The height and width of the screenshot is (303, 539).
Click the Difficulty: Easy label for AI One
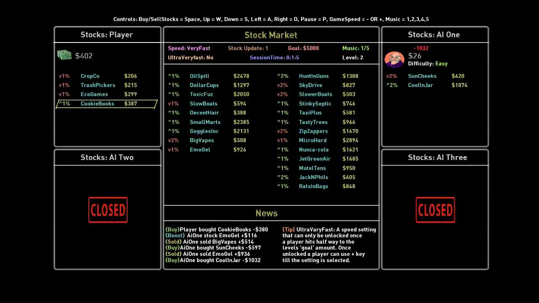[x=428, y=64]
